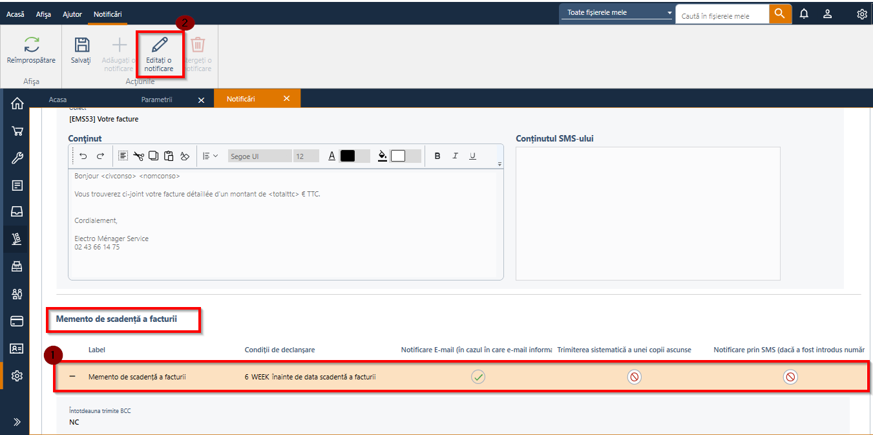Image resolution: width=873 pixels, height=435 pixels.
Task: Collapse the Memento de scadență row
Action: click(72, 376)
